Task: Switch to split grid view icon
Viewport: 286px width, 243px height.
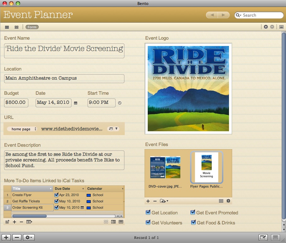Action: [16, 27]
